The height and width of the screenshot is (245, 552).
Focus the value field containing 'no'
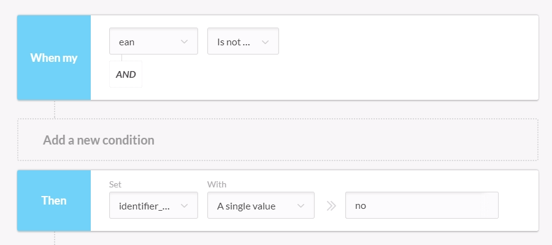tap(422, 205)
